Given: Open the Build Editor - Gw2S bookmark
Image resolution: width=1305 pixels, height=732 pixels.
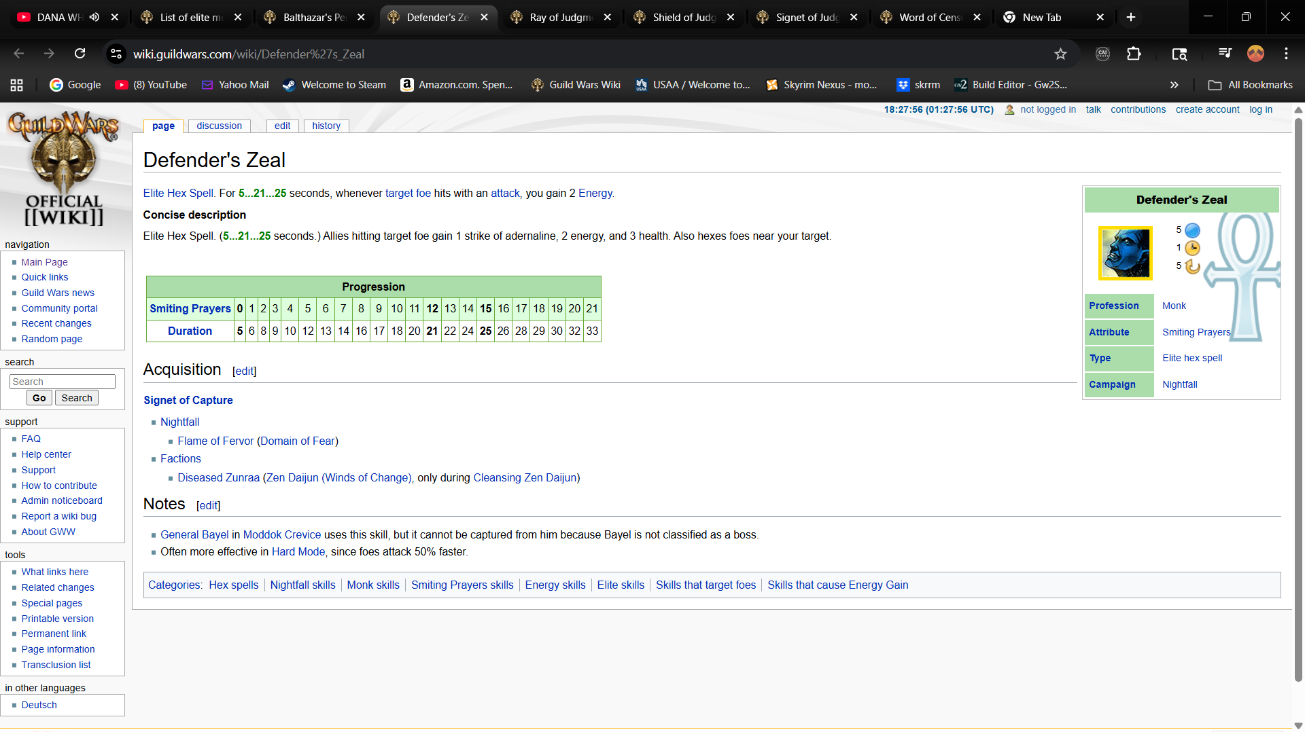Looking at the screenshot, I should point(1011,85).
